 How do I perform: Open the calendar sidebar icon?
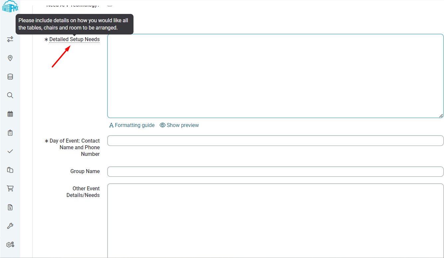tap(10, 114)
